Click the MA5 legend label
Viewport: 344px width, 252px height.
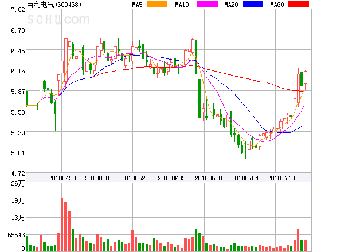(x=137, y=5)
